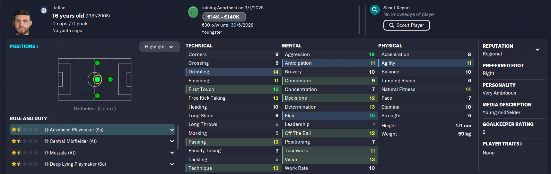
Task: Click info icon beside Central Midfielder (At)
Action: point(47,141)
